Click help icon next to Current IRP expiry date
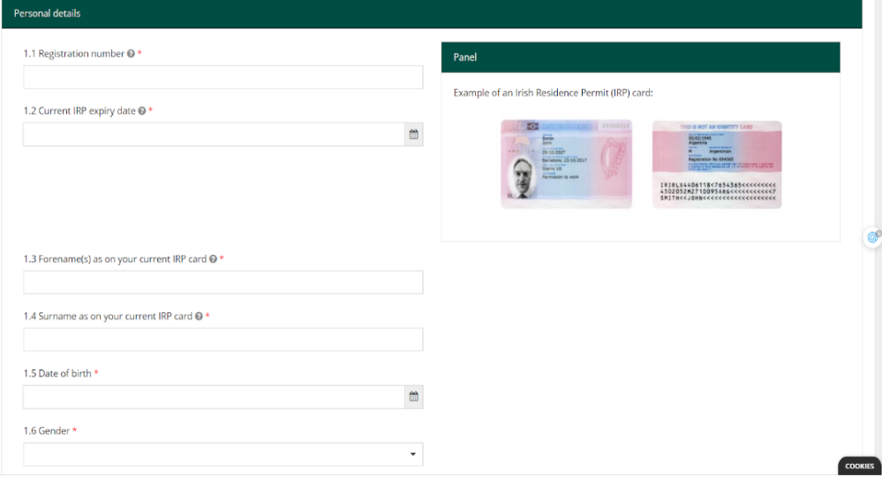 pyautogui.click(x=142, y=111)
